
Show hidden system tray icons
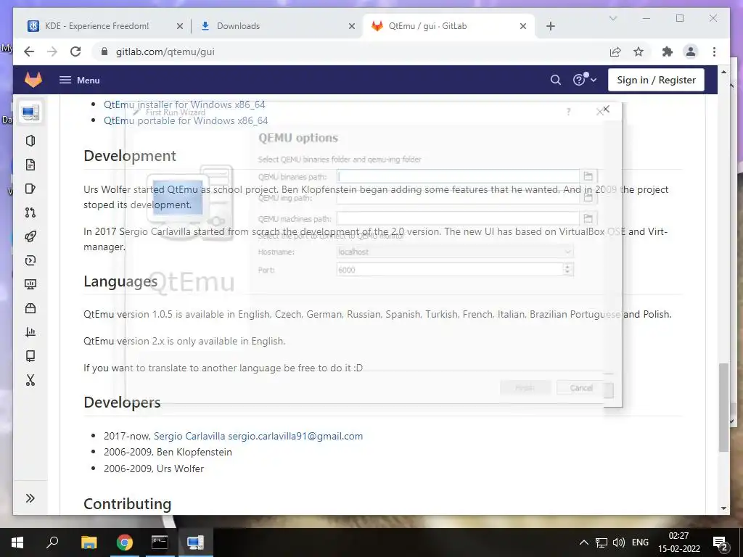(x=584, y=542)
